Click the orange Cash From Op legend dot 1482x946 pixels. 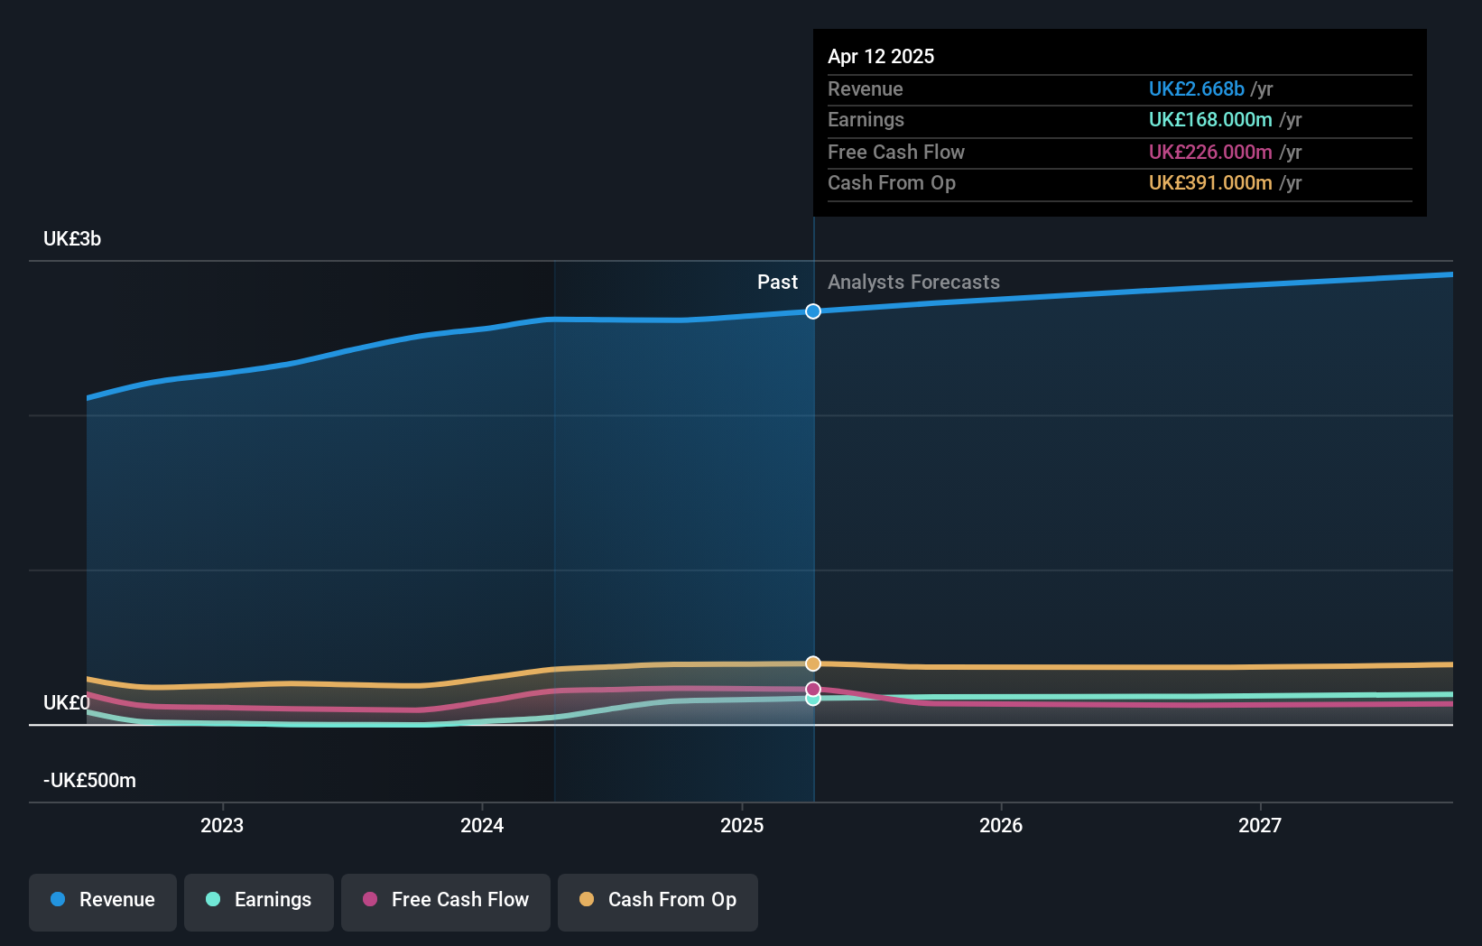(587, 899)
